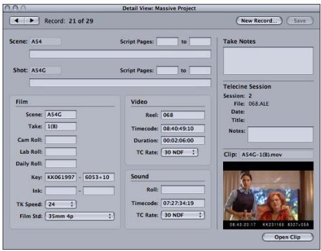Click the Duration field 00:02:06:00
The width and height of the screenshot is (321, 251).
pos(183,141)
